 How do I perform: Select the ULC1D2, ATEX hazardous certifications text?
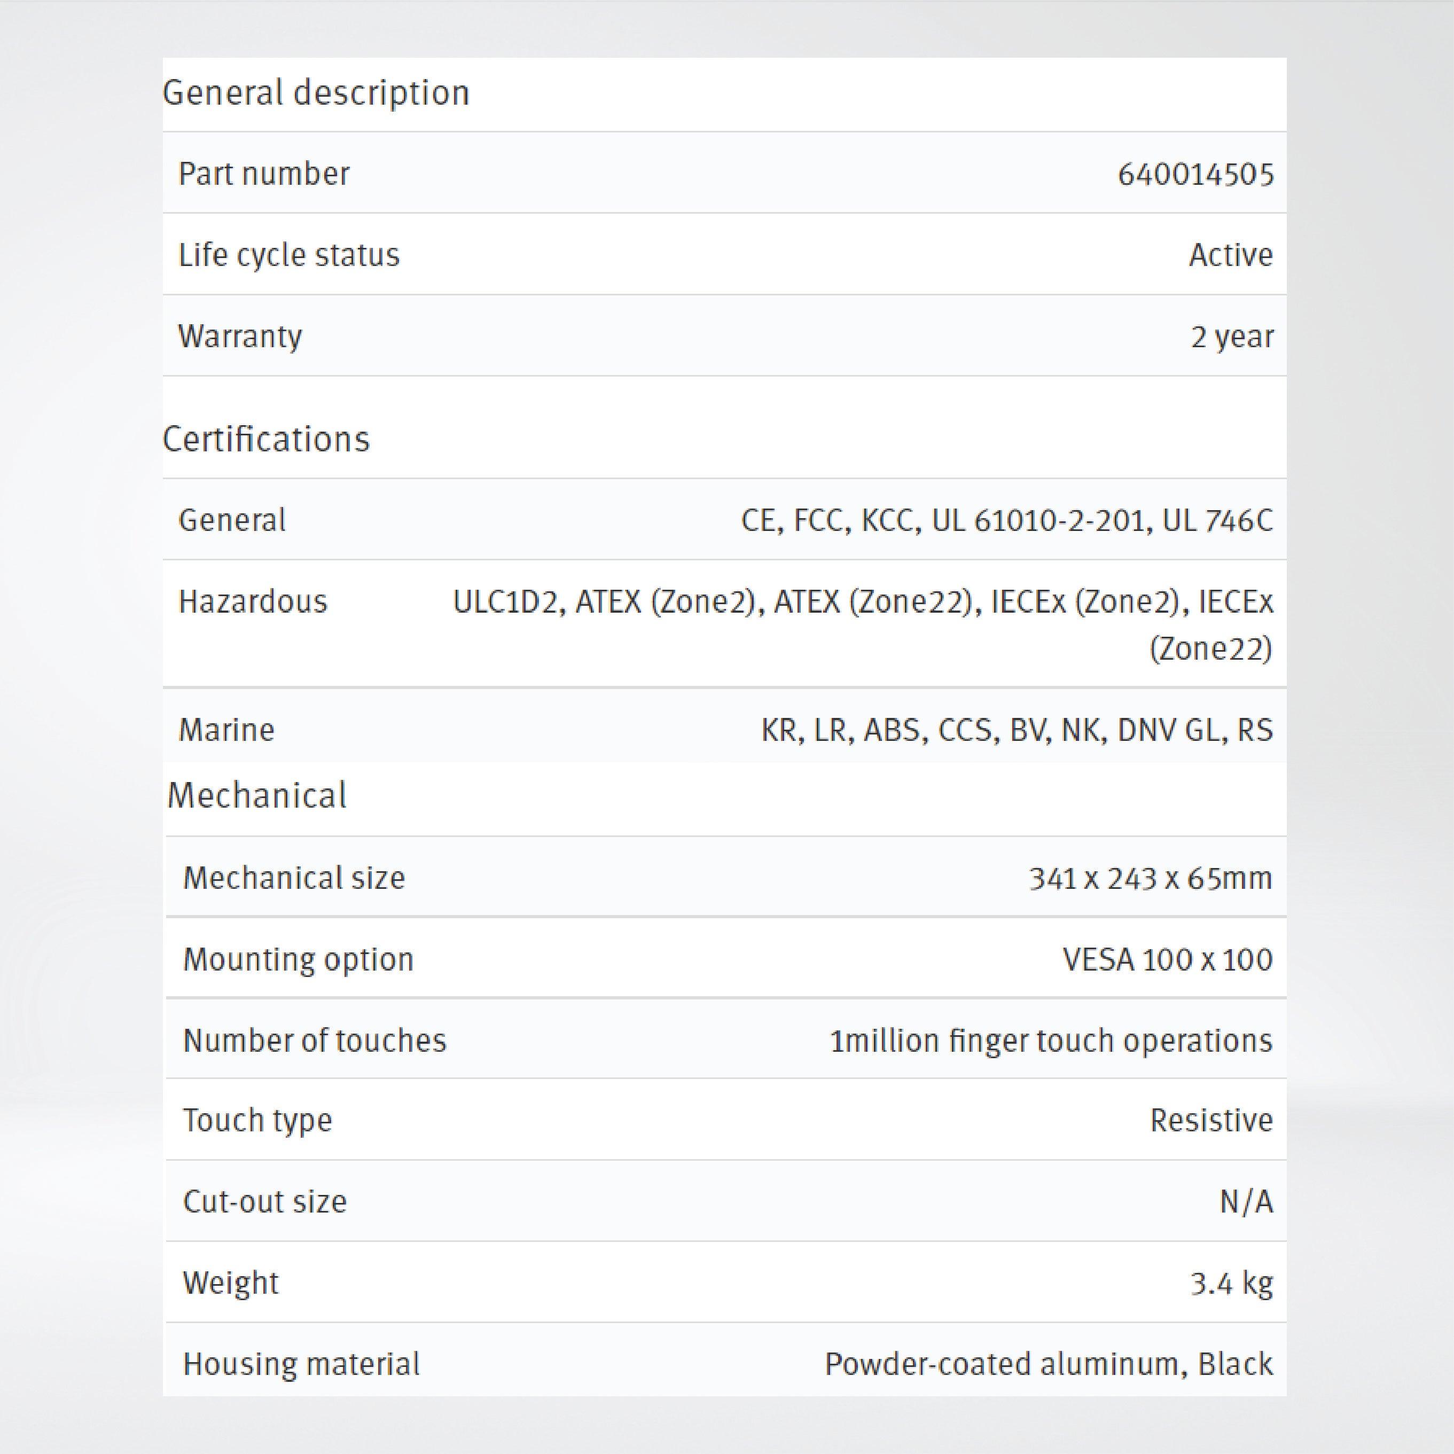(x=863, y=623)
